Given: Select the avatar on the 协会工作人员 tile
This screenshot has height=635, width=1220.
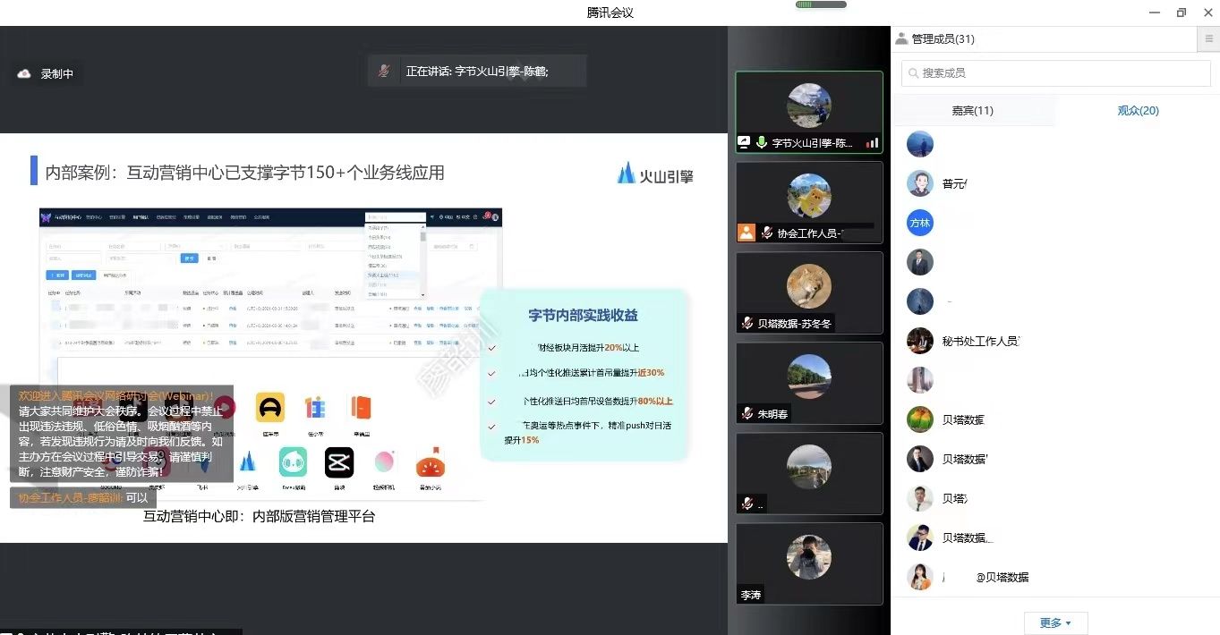Looking at the screenshot, I should (x=809, y=196).
